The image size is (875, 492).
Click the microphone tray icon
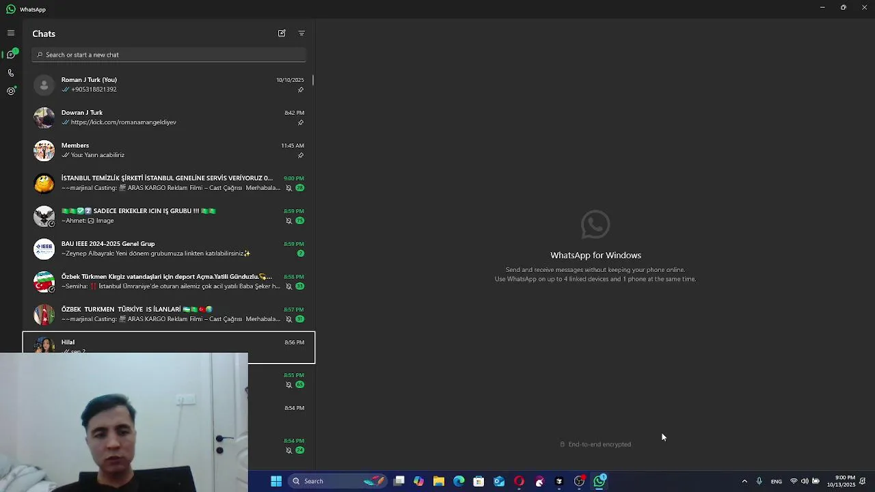(x=759, y=481)
